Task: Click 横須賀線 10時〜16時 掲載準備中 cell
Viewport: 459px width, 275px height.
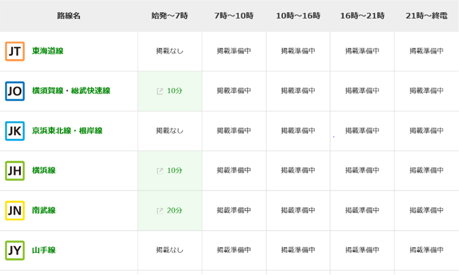Action: 298,91
